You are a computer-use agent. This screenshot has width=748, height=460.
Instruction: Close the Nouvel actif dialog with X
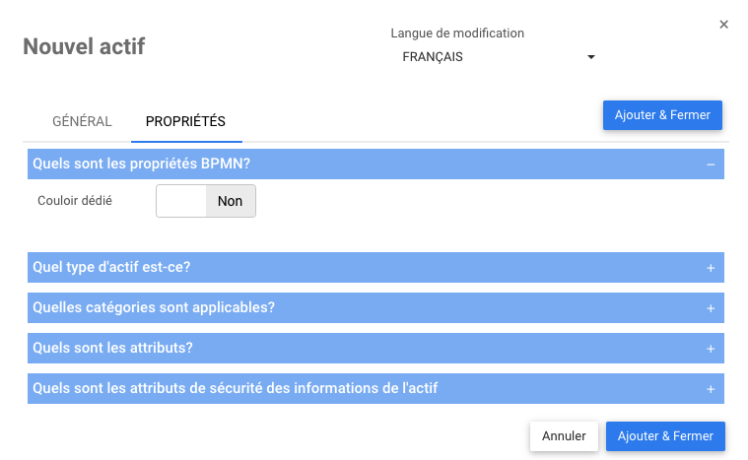[723, 25]
